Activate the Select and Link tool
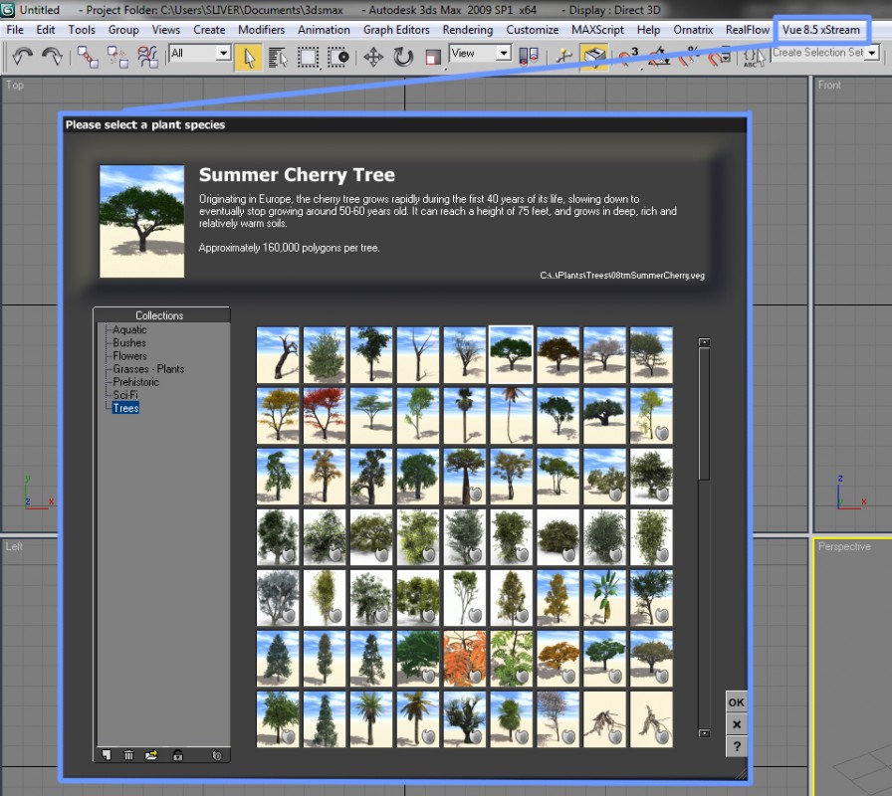Screen dimensions: 892x796 tap(88, 57)
